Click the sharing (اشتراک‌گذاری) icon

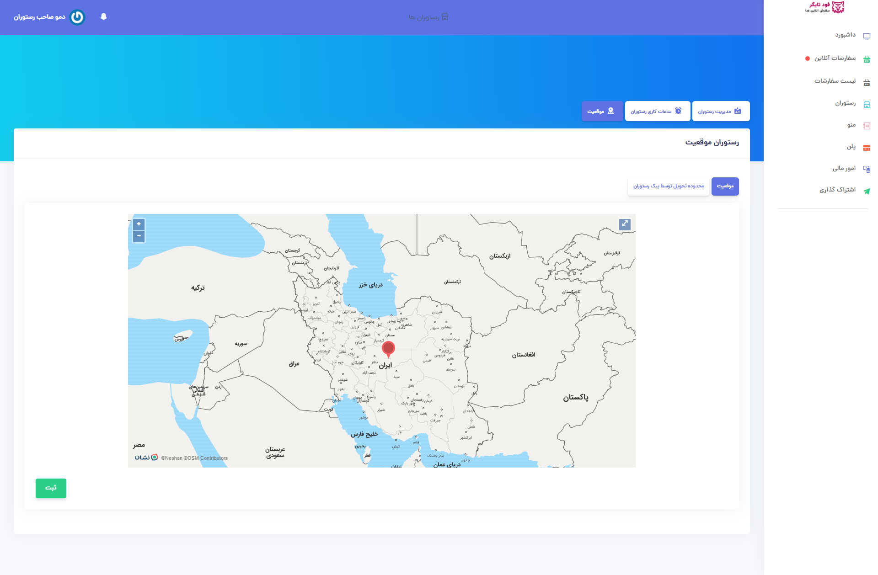pyautogui.click(x=867, y=189)
